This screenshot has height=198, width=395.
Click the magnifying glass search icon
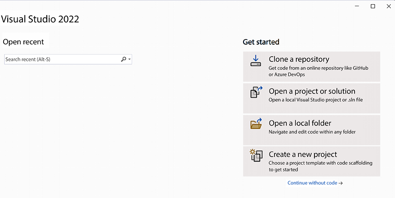123,59
